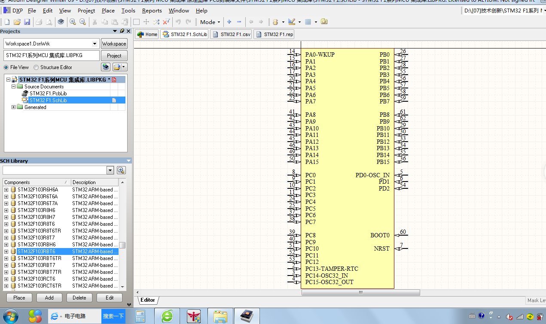Select the File View radio button
The width and height of the screenshot is (546, 324).
point(6,67)
